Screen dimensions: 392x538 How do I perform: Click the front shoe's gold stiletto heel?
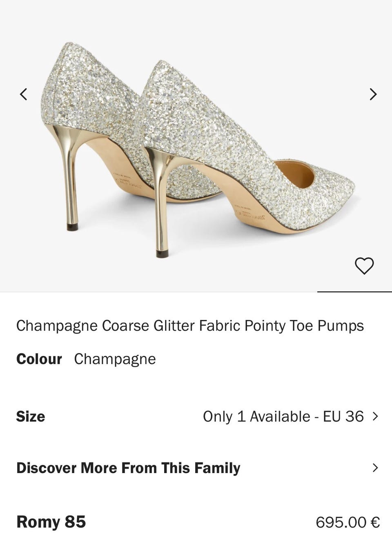tap(160, 204)
